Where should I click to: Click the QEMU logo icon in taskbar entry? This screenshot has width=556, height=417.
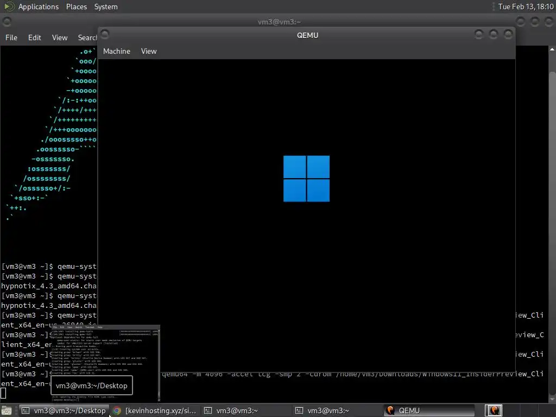click(x=390, y=410)
